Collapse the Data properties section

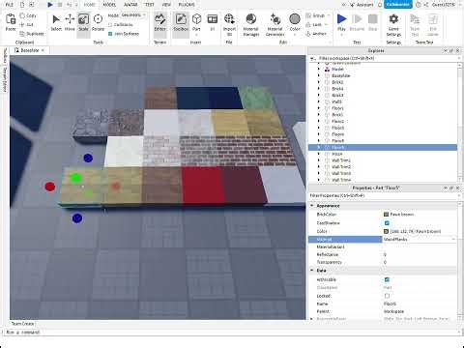[x=312, y=271]
